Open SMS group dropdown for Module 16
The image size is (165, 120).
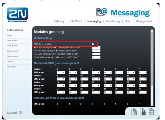tap(61, 86)
